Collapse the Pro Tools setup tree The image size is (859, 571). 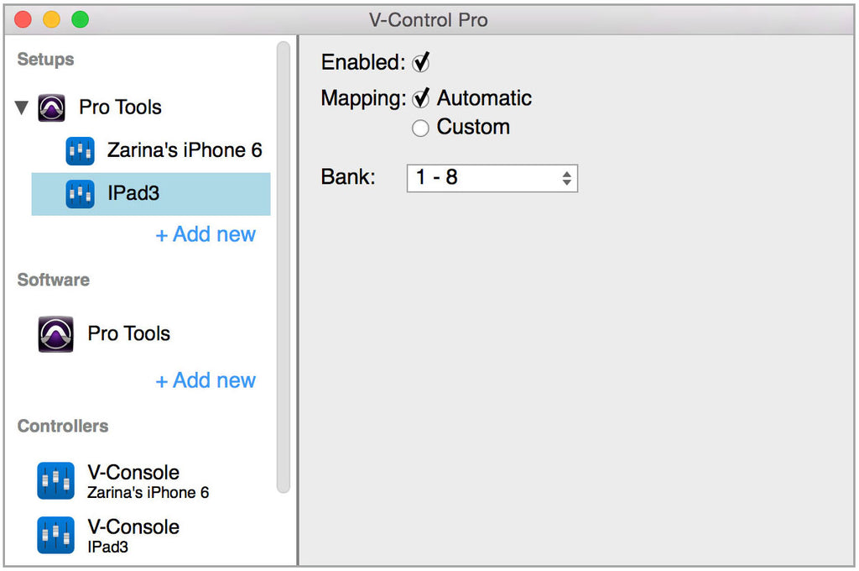(21, 107)
